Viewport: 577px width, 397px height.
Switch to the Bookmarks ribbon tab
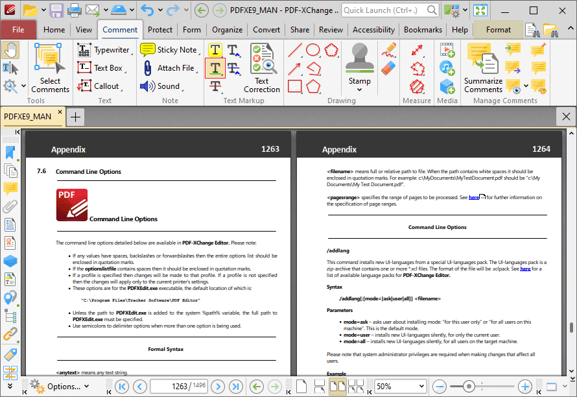[422, 30]
